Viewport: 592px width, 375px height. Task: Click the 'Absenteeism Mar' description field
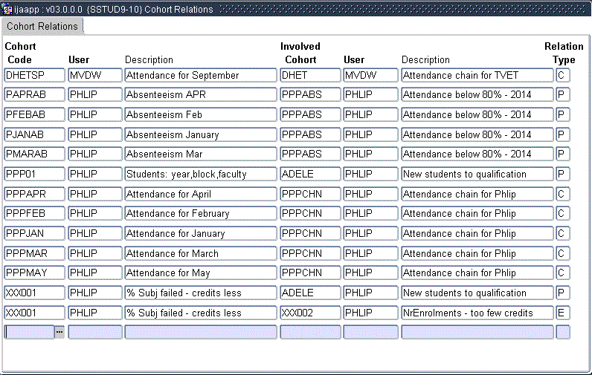[201, 154]
